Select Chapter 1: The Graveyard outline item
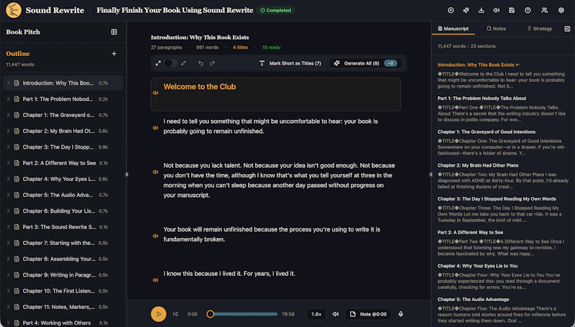Screen dimensions: 575x327 tap(63, 115)
